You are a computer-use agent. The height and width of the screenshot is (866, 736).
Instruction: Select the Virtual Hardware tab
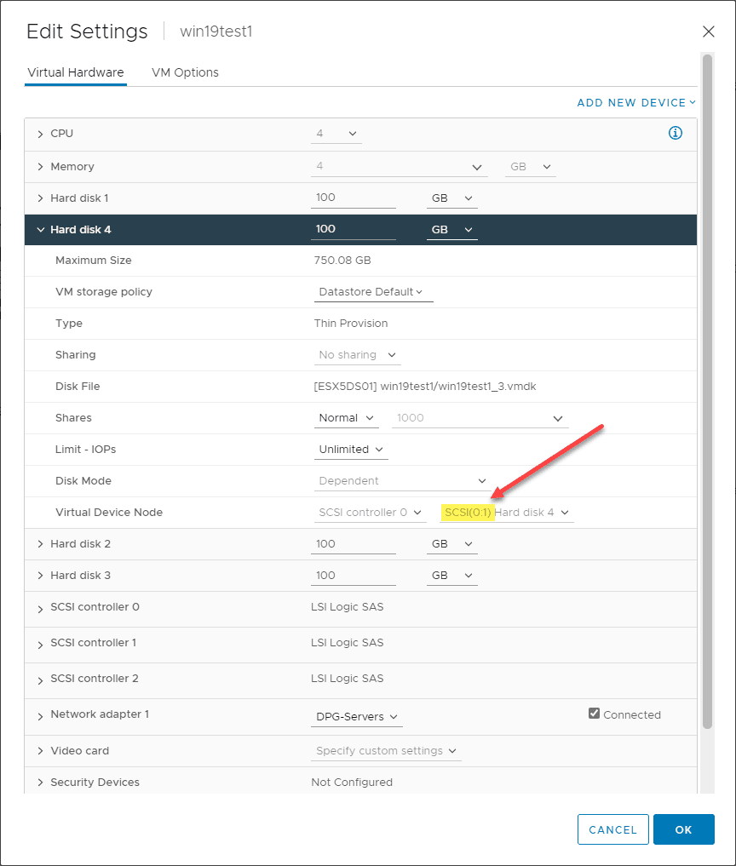pos(76,72)
